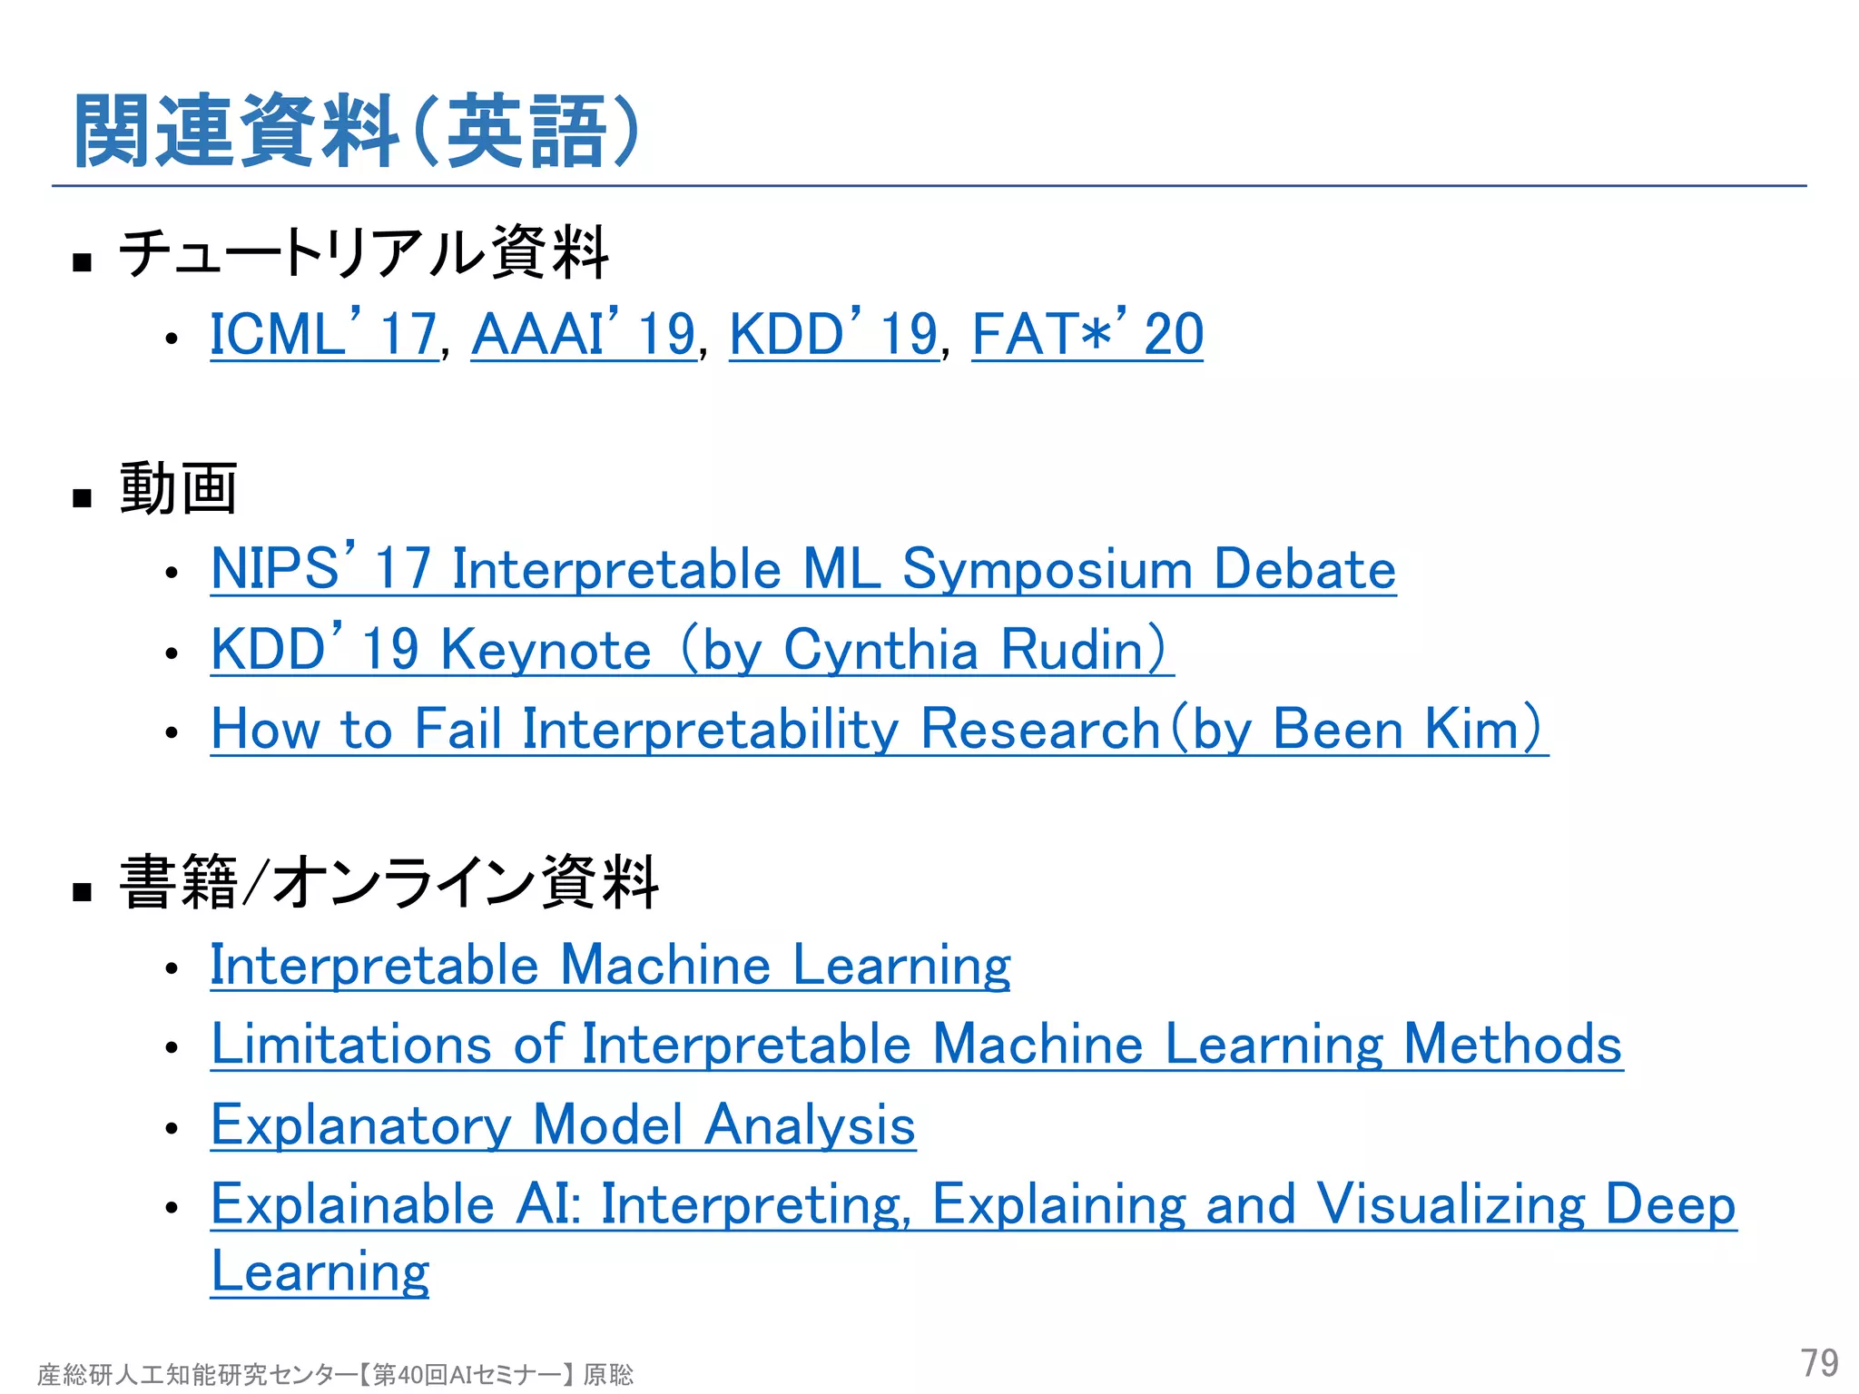Image resolution: width=1859 pixels, height=1394 pixels.
Task: Open NIPS'17 Interpretable ML Symposium Debate video
Action: pos(802,570)
